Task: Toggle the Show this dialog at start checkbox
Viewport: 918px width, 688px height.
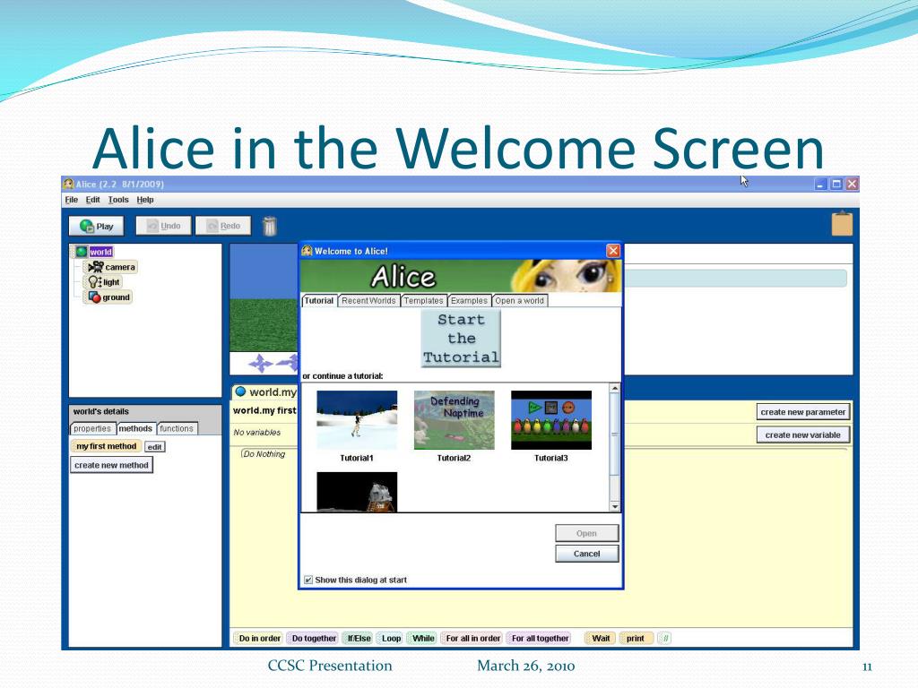Action: [x=308, y=580]
